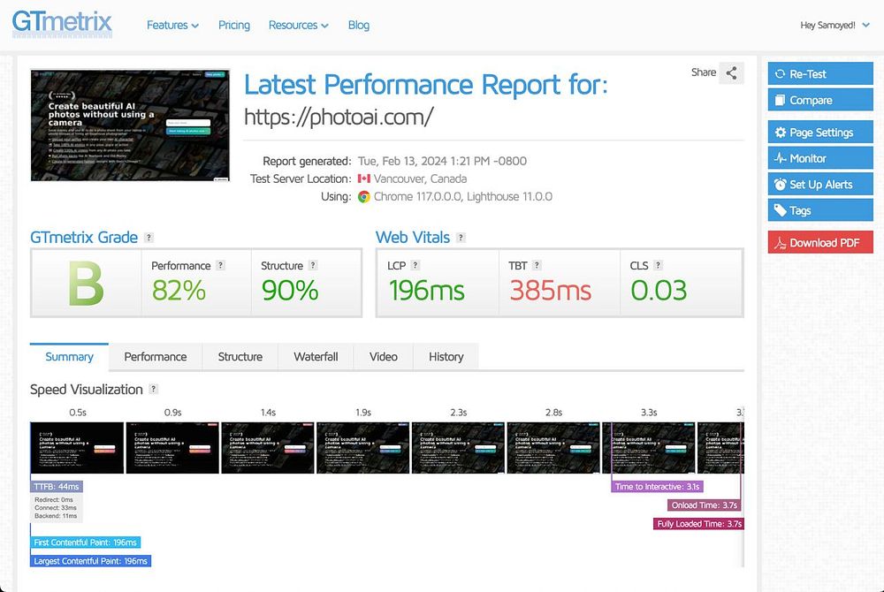Click the Connect: 33ms timing text
The width and height of the screenshot is (884, 592).
point(55,507)
